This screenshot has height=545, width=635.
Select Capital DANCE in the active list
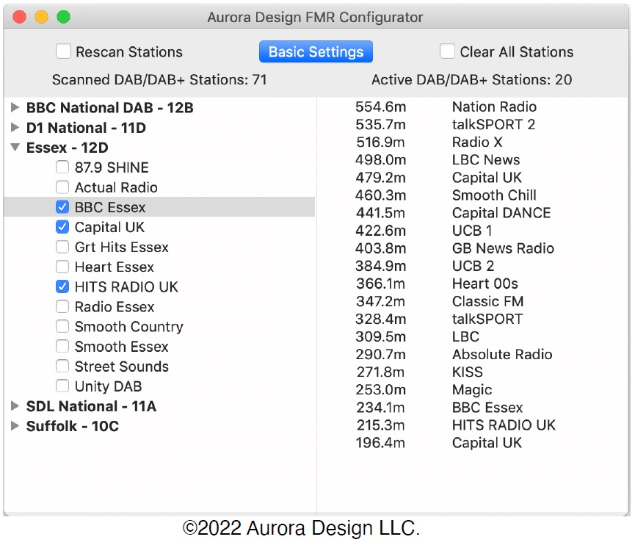point(501,213)
